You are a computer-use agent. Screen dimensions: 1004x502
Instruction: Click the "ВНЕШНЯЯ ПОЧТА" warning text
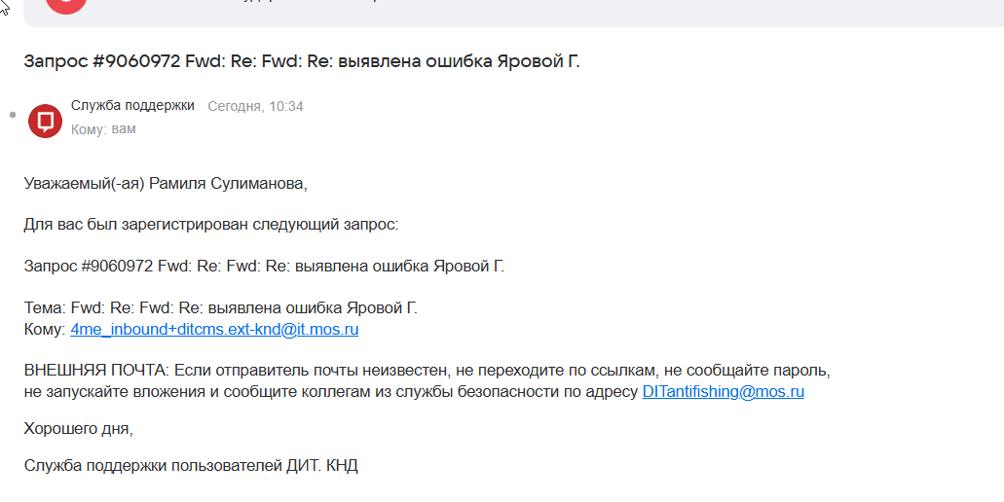94,371
